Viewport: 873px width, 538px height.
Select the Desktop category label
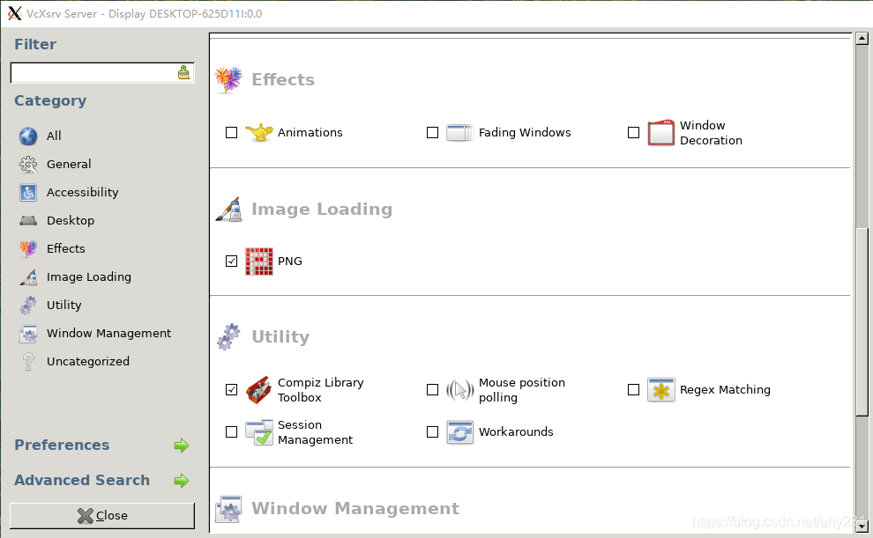tap(71, 221)
